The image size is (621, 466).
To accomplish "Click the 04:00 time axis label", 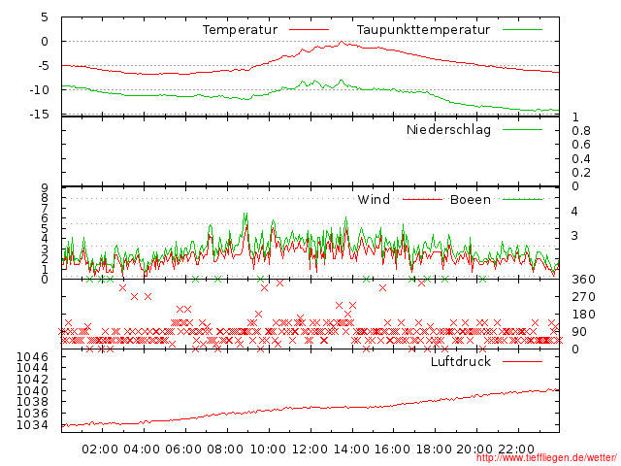I will 142,449.
